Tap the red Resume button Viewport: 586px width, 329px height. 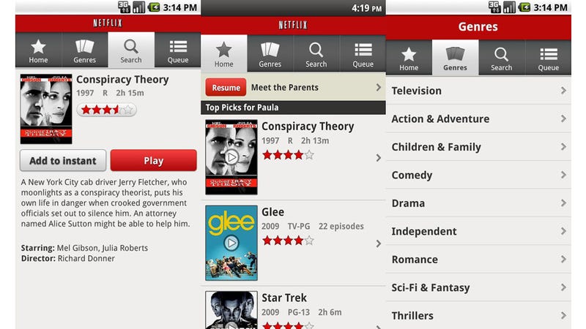click(226, 87)
